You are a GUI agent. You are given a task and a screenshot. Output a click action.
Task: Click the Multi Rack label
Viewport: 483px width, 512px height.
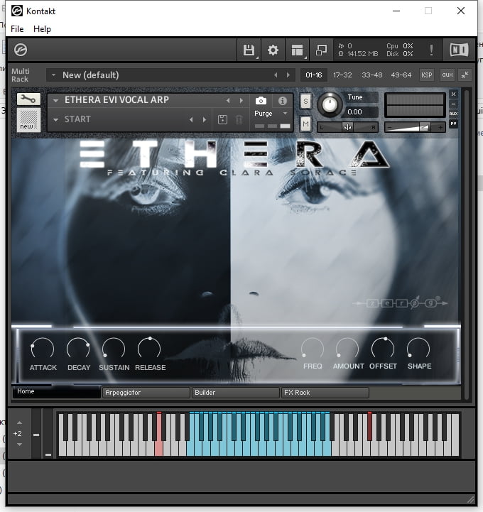[x=21, y=75]
